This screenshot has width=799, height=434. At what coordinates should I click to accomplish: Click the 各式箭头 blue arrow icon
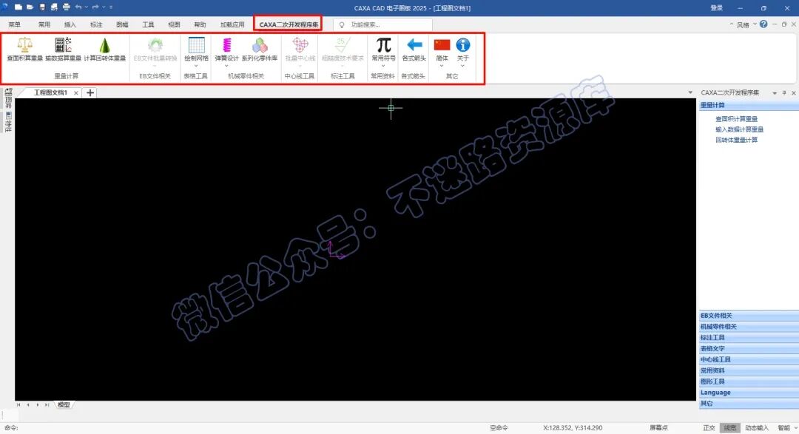tap(414, 45)
